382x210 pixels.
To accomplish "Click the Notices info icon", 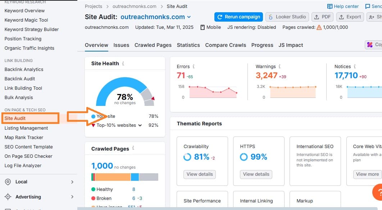I will [355, 66].
